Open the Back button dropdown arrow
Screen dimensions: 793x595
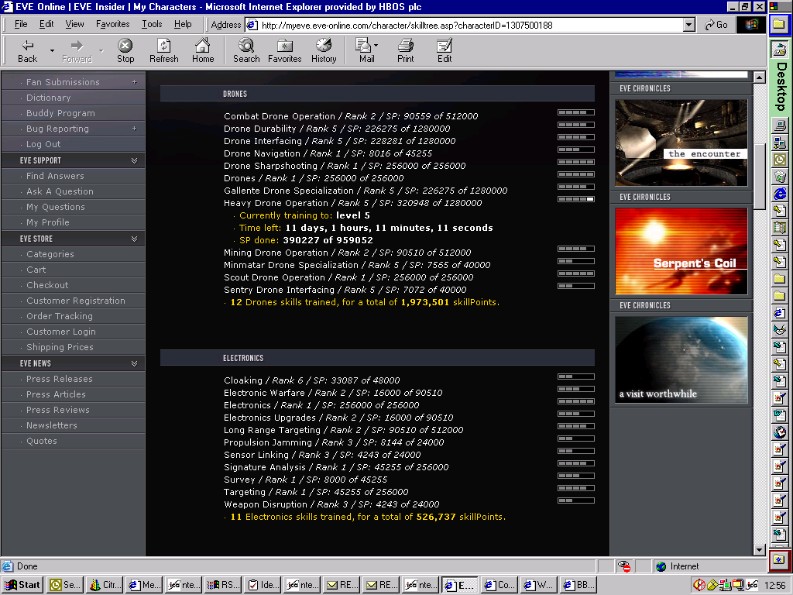[52, 50]
